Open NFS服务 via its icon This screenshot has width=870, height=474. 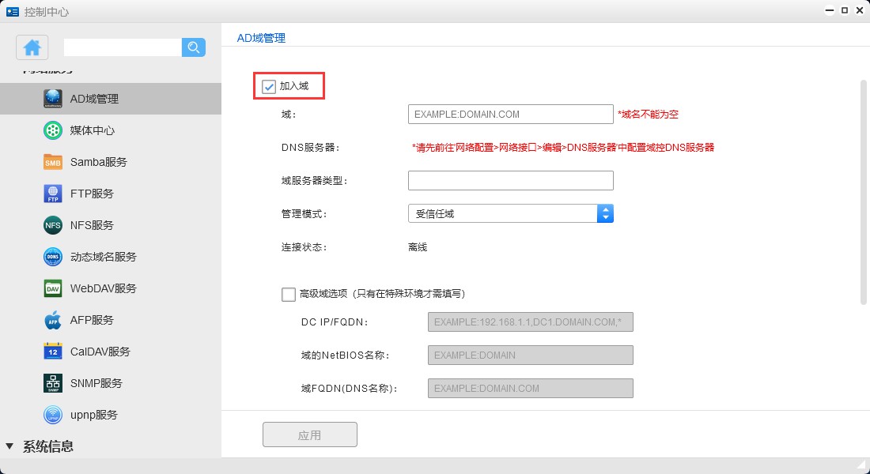53,225
